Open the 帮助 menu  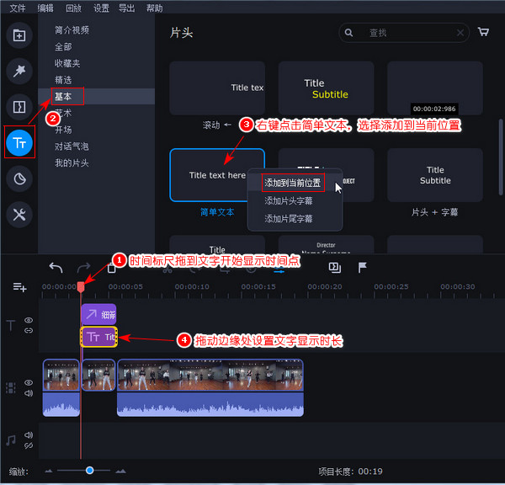(155, 8)
